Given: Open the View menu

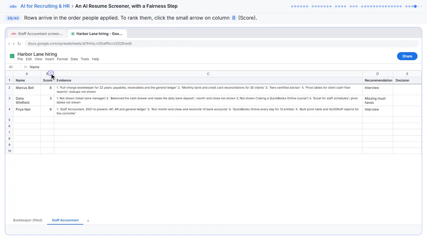Looking at the screenshot, I should [x=38, y=59].
